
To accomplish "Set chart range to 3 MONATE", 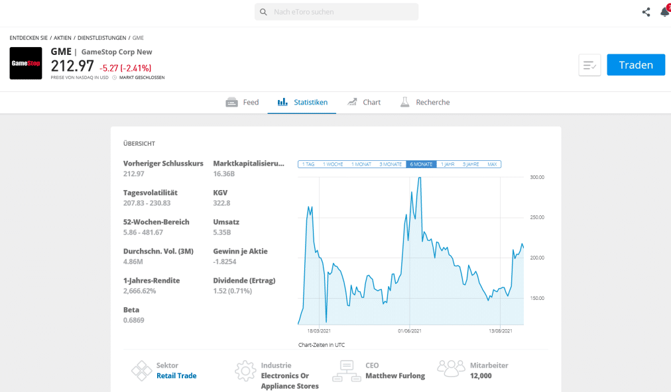I will click(391, 164).
